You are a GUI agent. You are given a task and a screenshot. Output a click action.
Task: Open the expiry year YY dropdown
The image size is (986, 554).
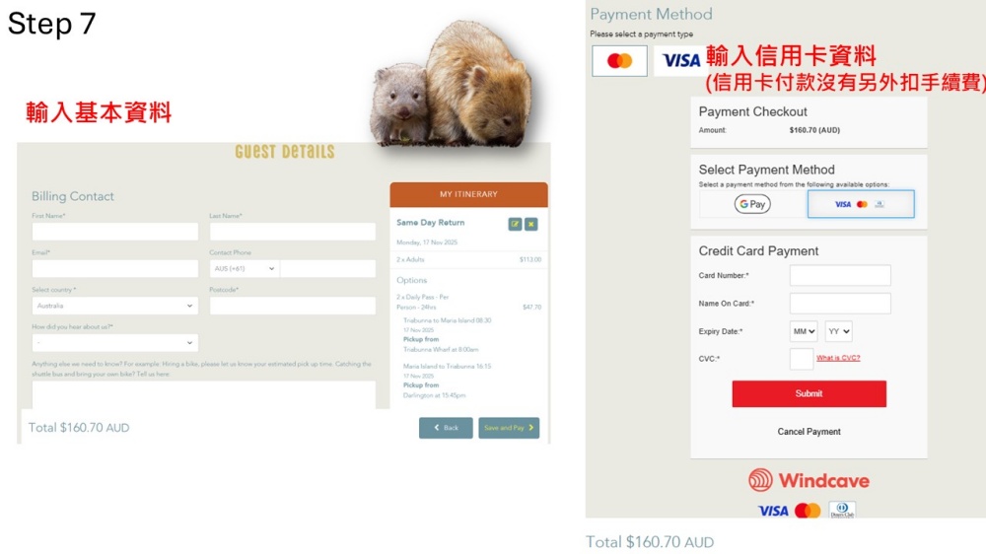point(839,331)
